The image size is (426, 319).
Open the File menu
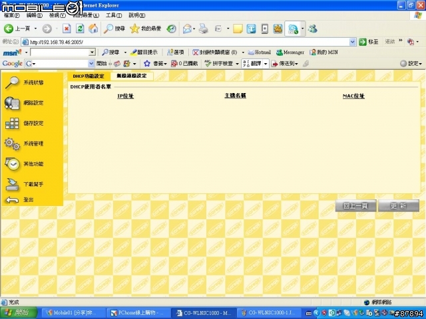pyautogui.click(x=12, y=15)
